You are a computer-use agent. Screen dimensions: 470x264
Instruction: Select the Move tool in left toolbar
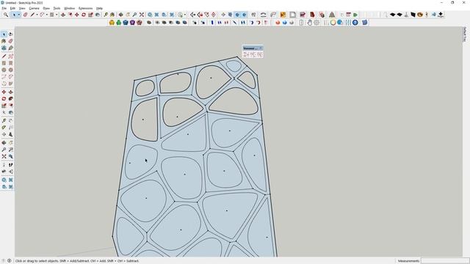[4, 92]
